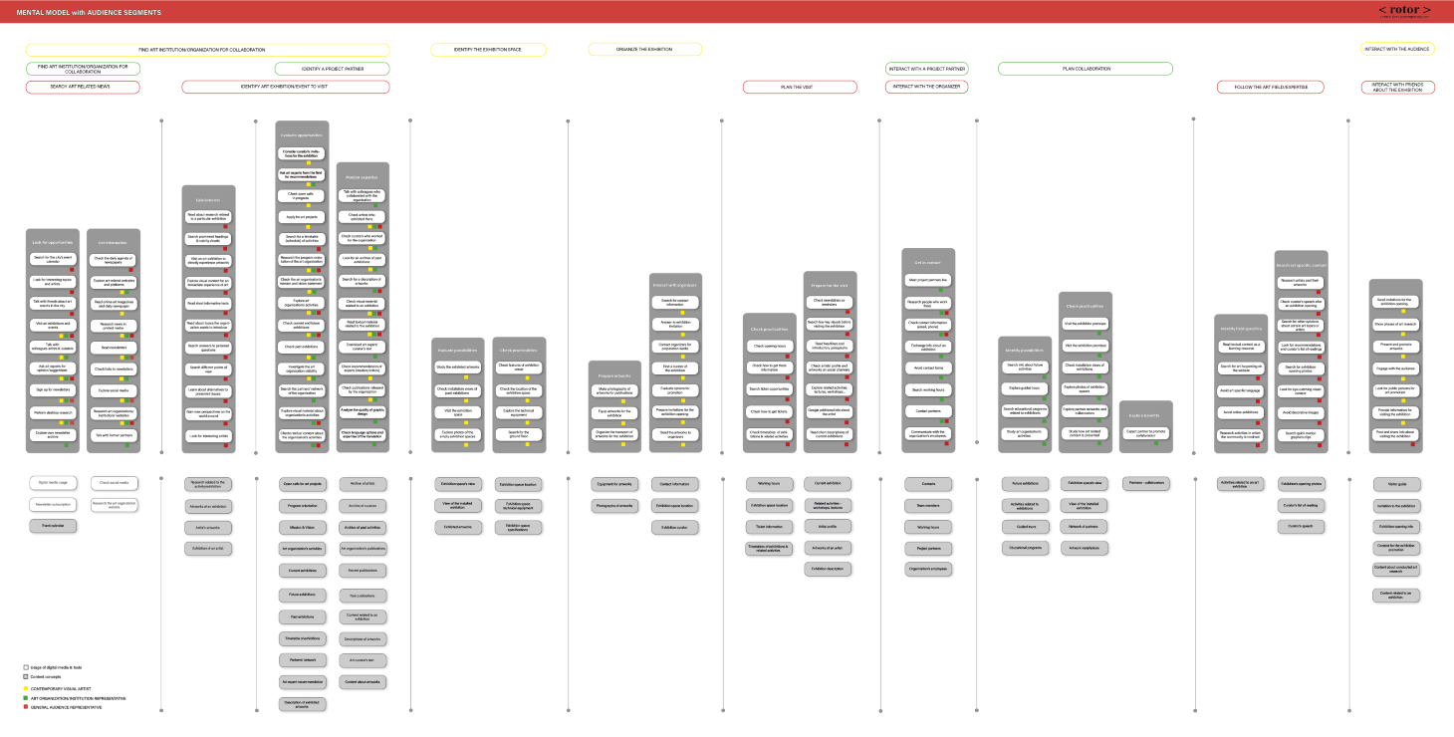The height and width of the screenshot is (737, 1454).
Task: Select the 'Newsletter subscription' white box
Action: [53, 504]
